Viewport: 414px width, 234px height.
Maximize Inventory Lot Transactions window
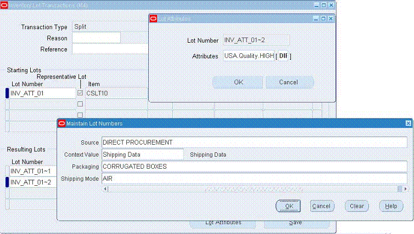(324, 5)
